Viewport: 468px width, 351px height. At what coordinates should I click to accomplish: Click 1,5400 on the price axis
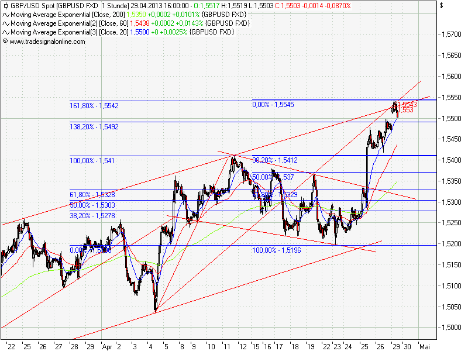point(451,160)
